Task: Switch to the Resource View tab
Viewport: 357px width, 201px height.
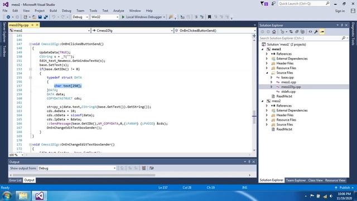Action: pyautogui.click(x=335, y=180)
